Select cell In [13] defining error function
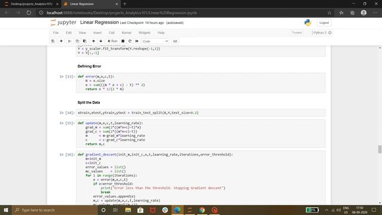Image resolution: width=382 pixels, height=215 pixels. (201, 83)
